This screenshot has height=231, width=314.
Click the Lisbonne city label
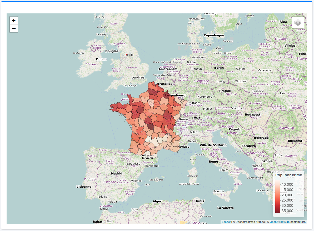pos(84,187)
